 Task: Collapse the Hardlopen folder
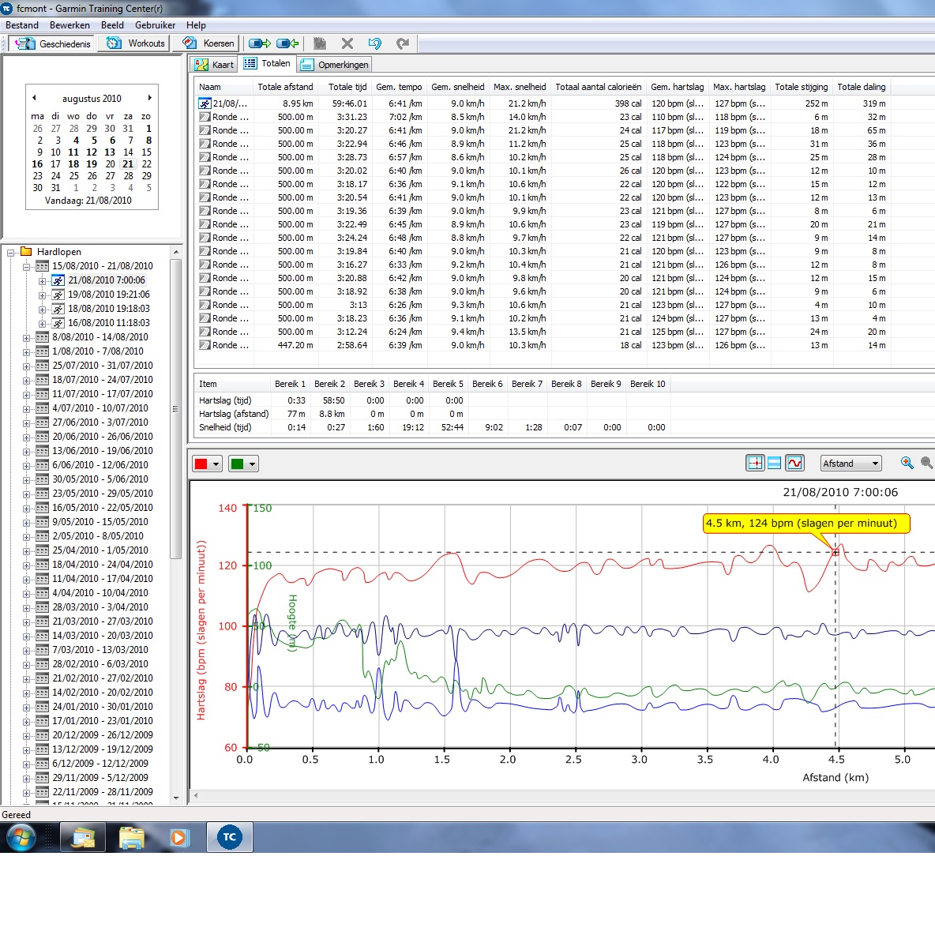11,252
